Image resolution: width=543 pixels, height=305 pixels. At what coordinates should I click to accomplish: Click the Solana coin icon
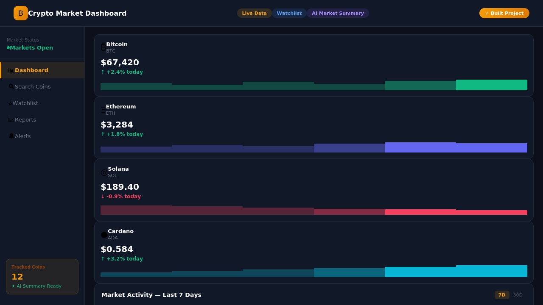(x=104, y=172)
